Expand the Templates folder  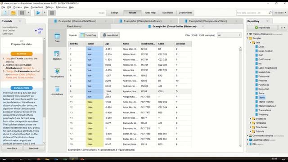pyautogui.click(x=251, y=123)
